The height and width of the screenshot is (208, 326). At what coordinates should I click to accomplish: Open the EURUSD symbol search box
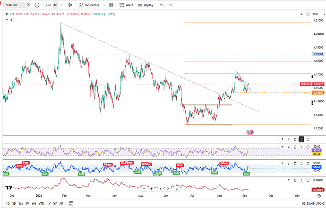[x=13, y=5]
